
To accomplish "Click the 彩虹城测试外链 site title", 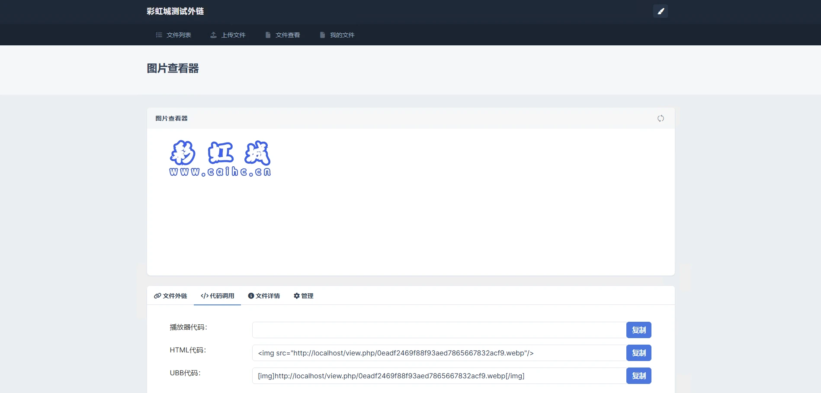I will coord(175,11).
